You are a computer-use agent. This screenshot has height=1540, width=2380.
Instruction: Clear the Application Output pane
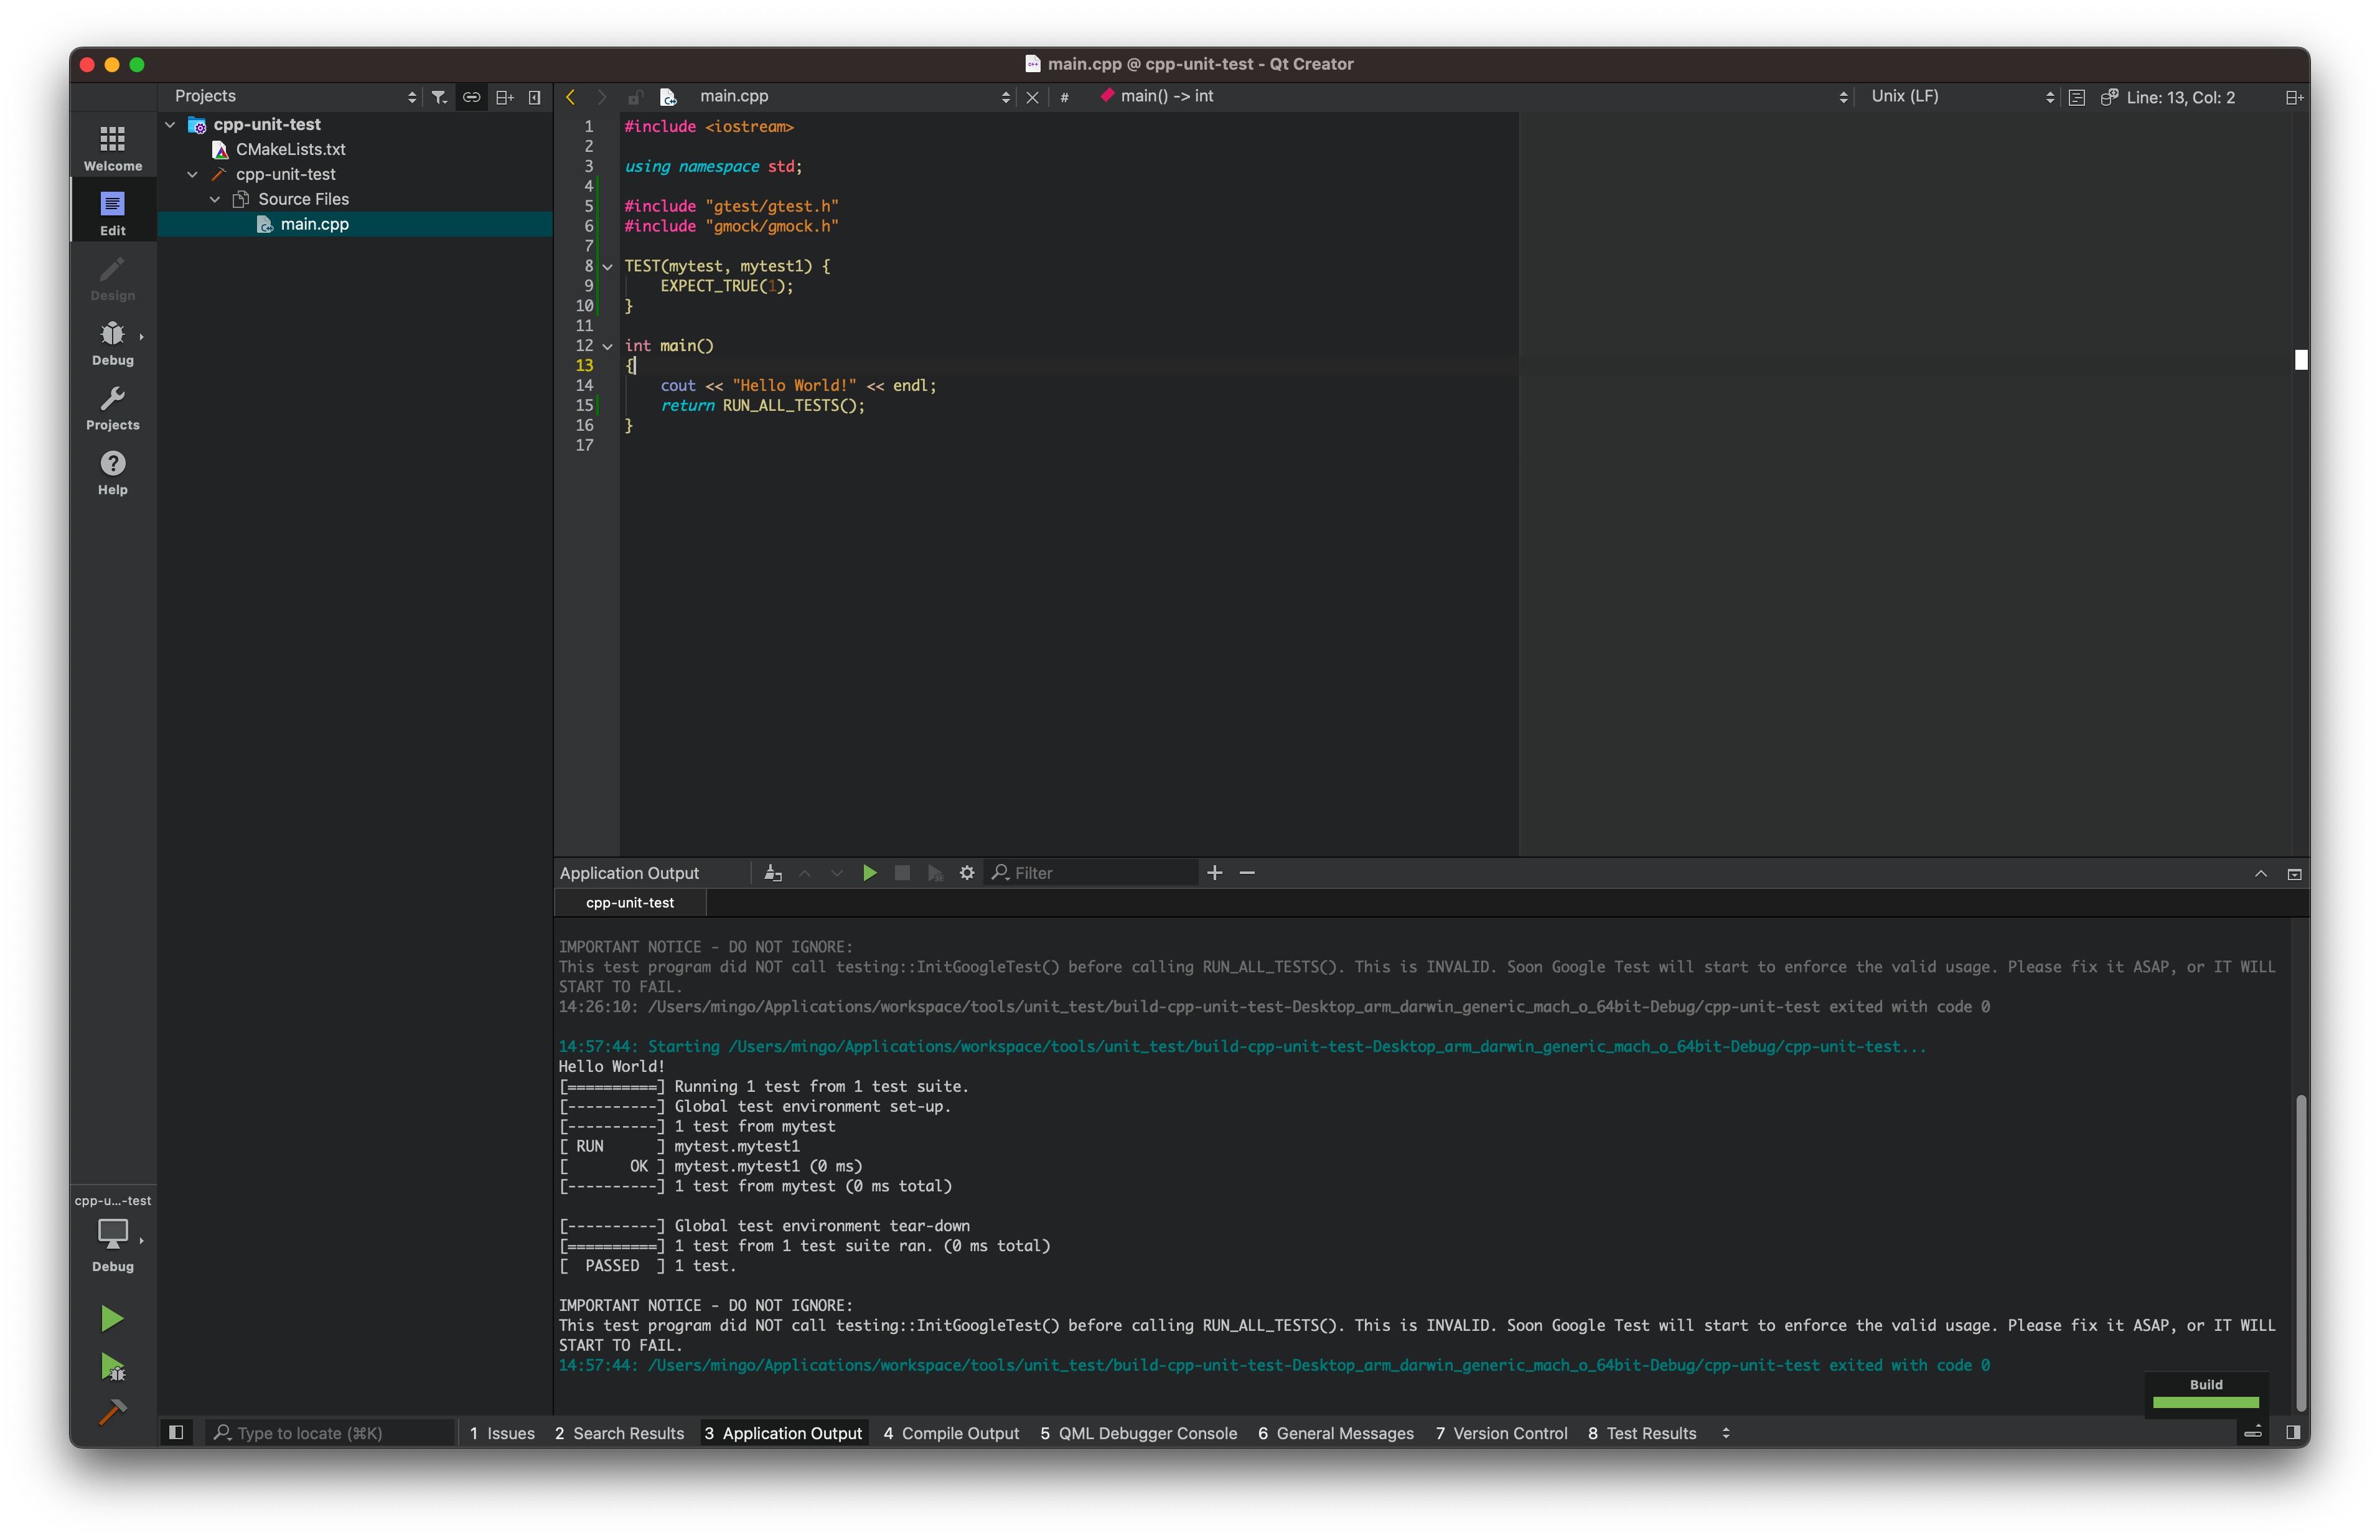[772, 873]
